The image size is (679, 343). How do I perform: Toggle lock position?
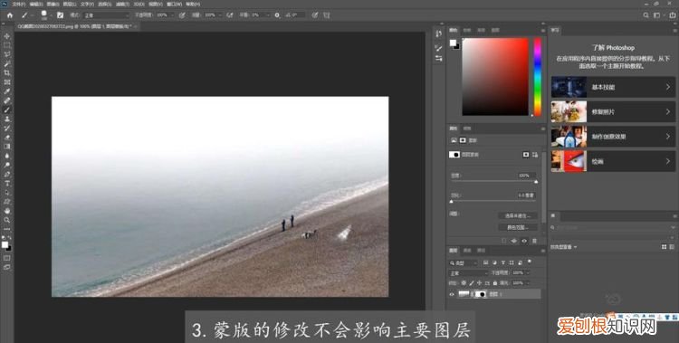(480, 282)
